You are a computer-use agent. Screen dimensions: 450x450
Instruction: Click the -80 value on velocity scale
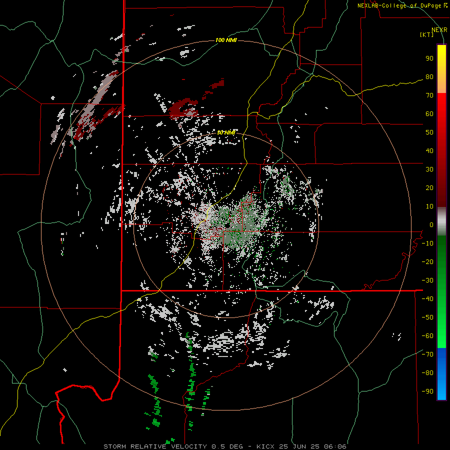(427, 373)
